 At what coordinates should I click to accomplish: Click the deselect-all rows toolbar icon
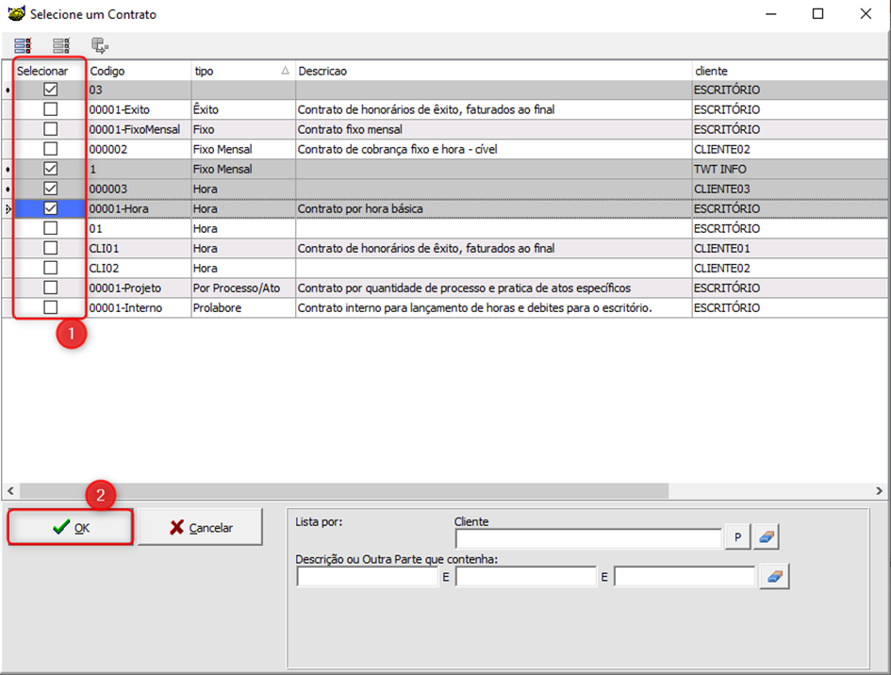point(61,45)
